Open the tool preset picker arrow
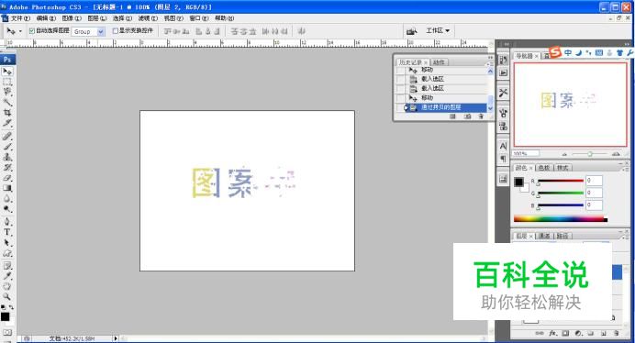635x343 pixels. [x=20, y=31]
